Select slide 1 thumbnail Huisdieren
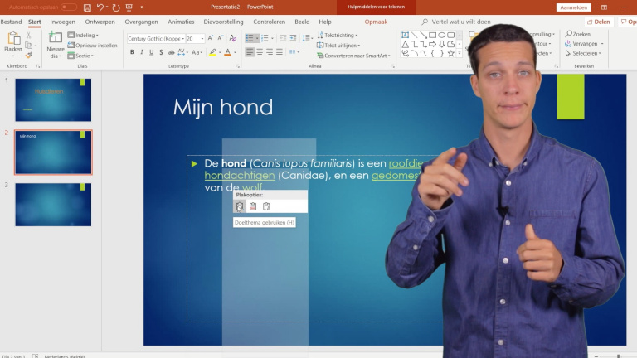637x358 pixels. click(x=53, y=99)
